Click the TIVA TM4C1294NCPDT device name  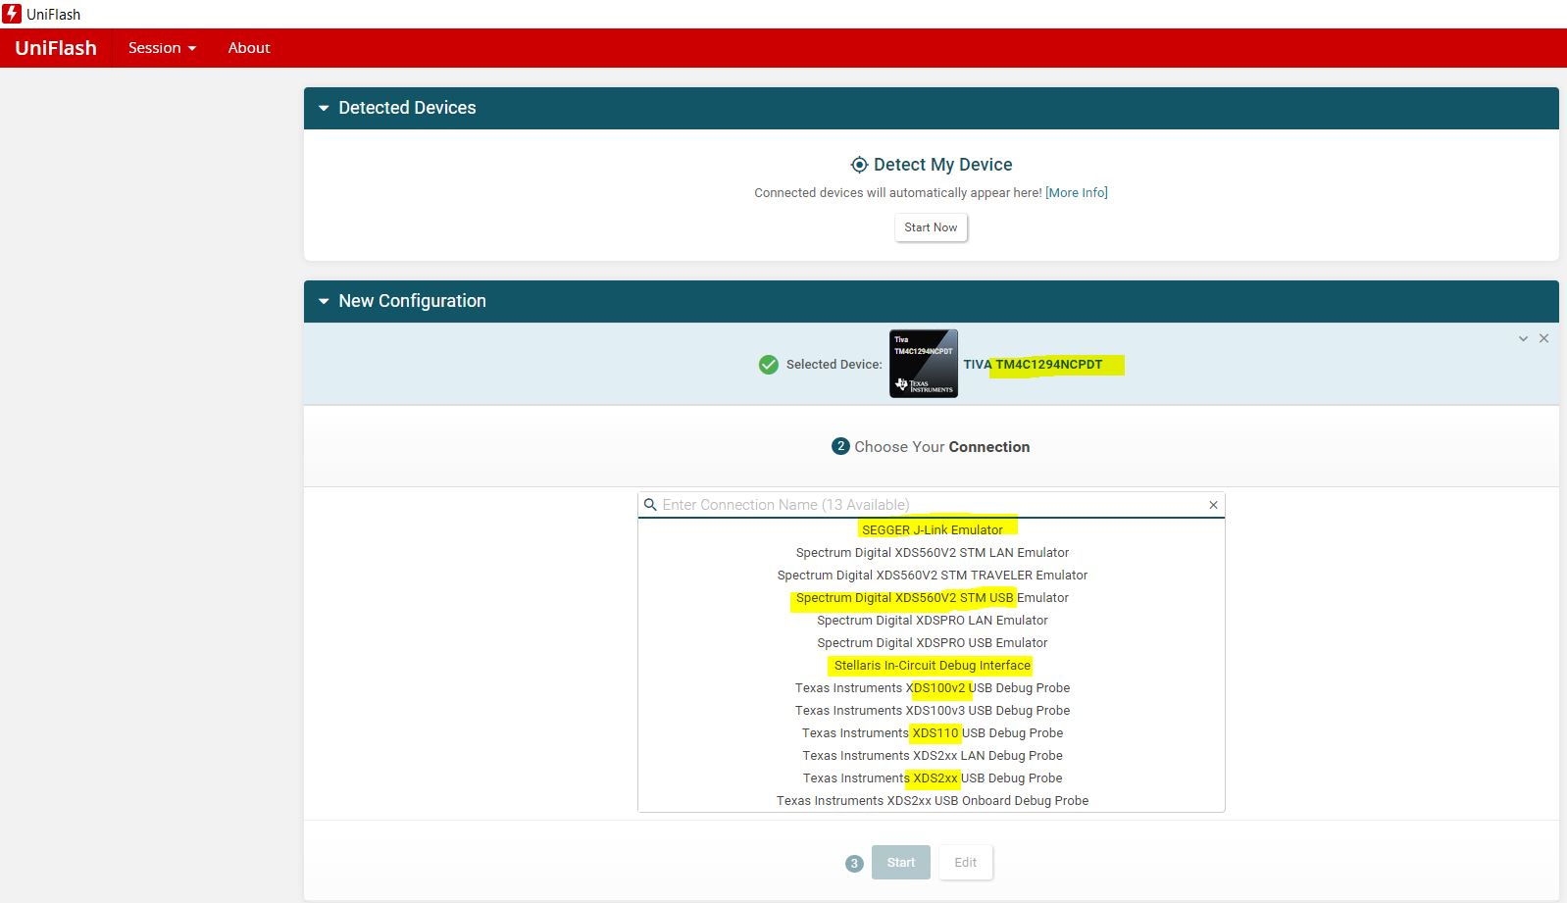1033,365
